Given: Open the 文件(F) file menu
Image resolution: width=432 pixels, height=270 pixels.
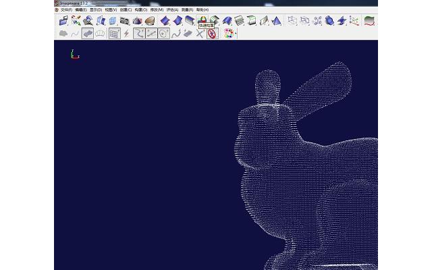Looking at the screenshot, I should pos(66,9).
